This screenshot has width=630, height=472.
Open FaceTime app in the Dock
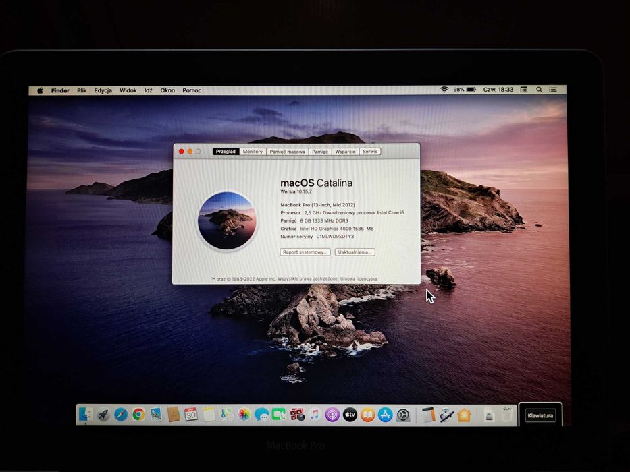279,415
